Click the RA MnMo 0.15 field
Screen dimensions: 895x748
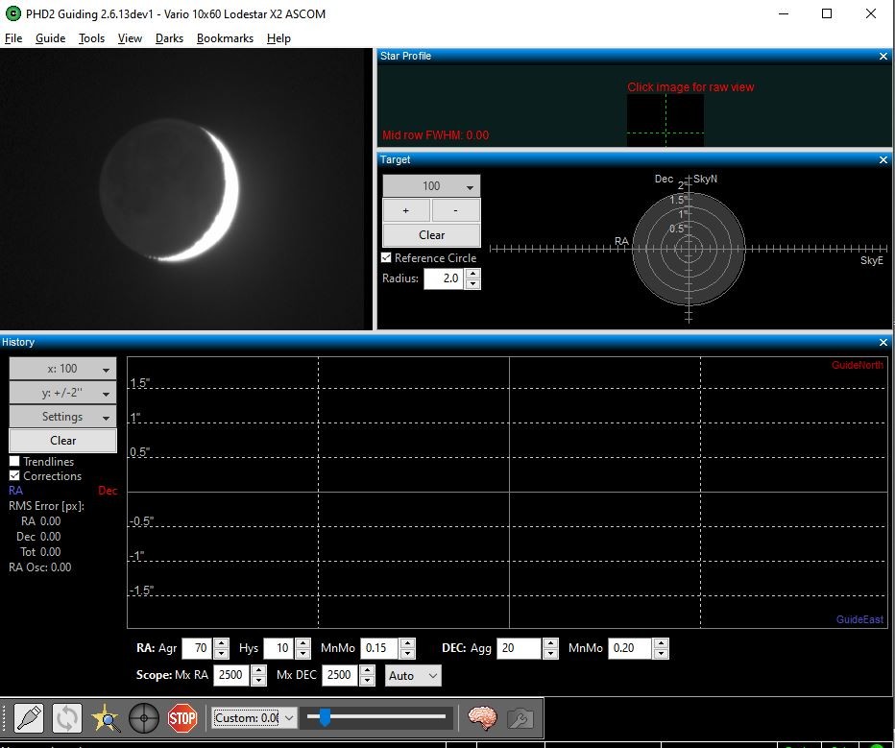379,648
